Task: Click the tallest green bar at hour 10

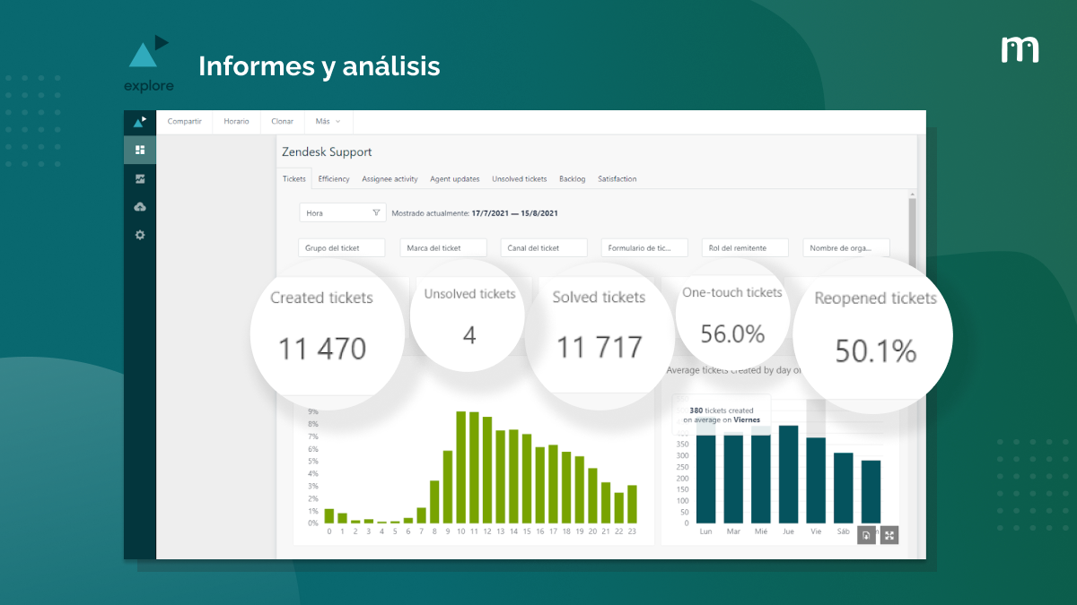Action: click(461, 467)
